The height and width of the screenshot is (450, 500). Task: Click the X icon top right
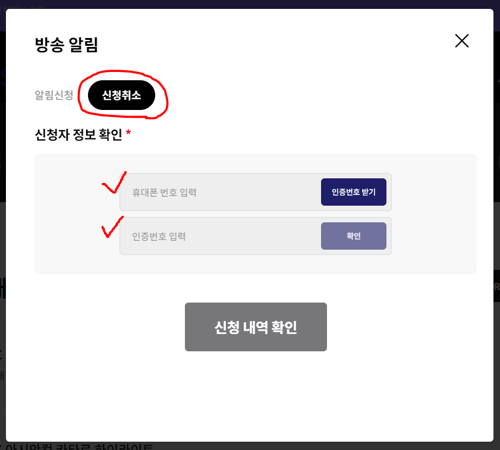coord(461,40)
